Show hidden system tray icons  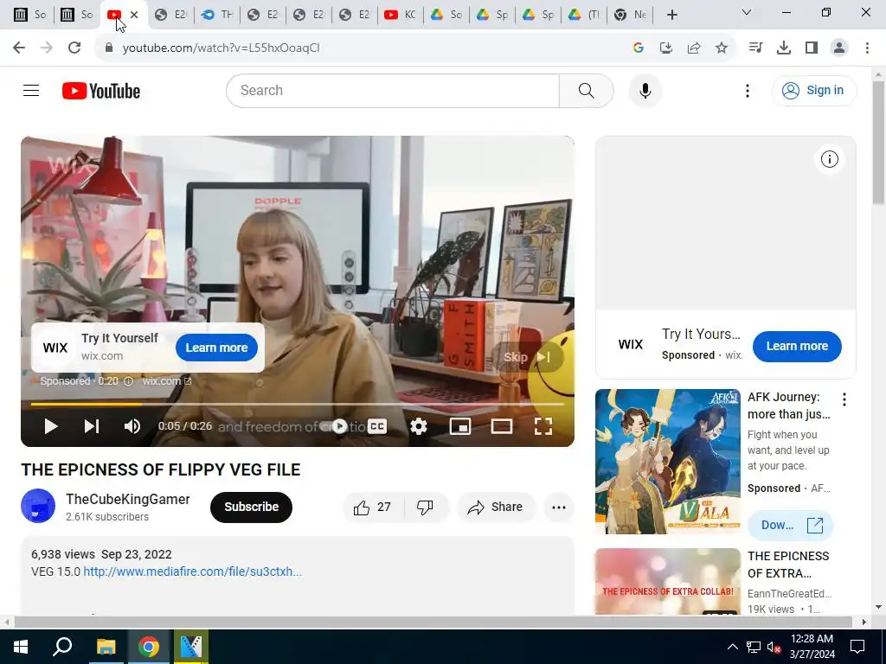(x=732, y=647)
